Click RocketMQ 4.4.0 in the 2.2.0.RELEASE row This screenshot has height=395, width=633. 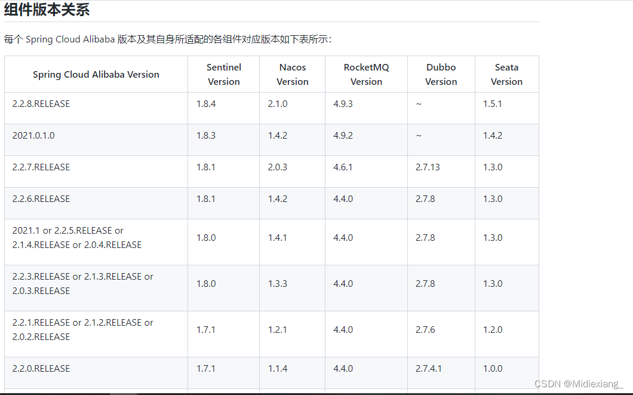343,368
